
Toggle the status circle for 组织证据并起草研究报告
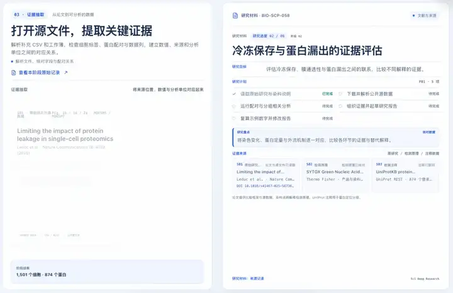pos(340,106)
